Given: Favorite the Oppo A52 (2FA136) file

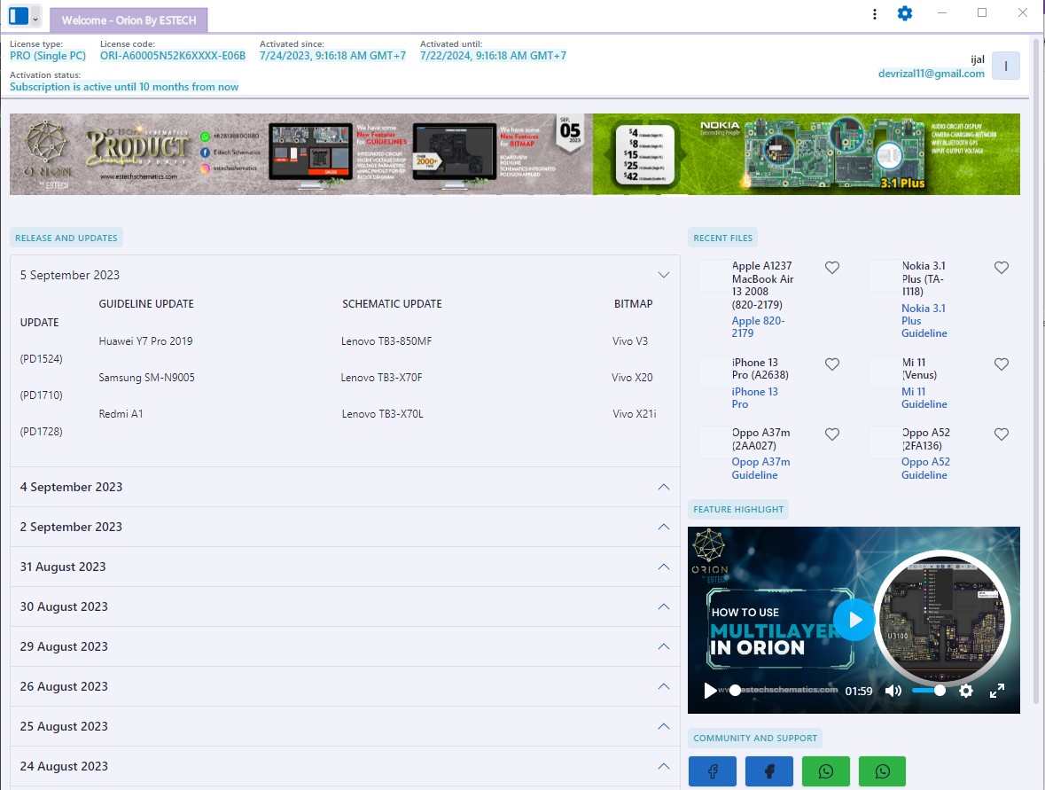Looking at the screenshot, I should (1001, 434).
